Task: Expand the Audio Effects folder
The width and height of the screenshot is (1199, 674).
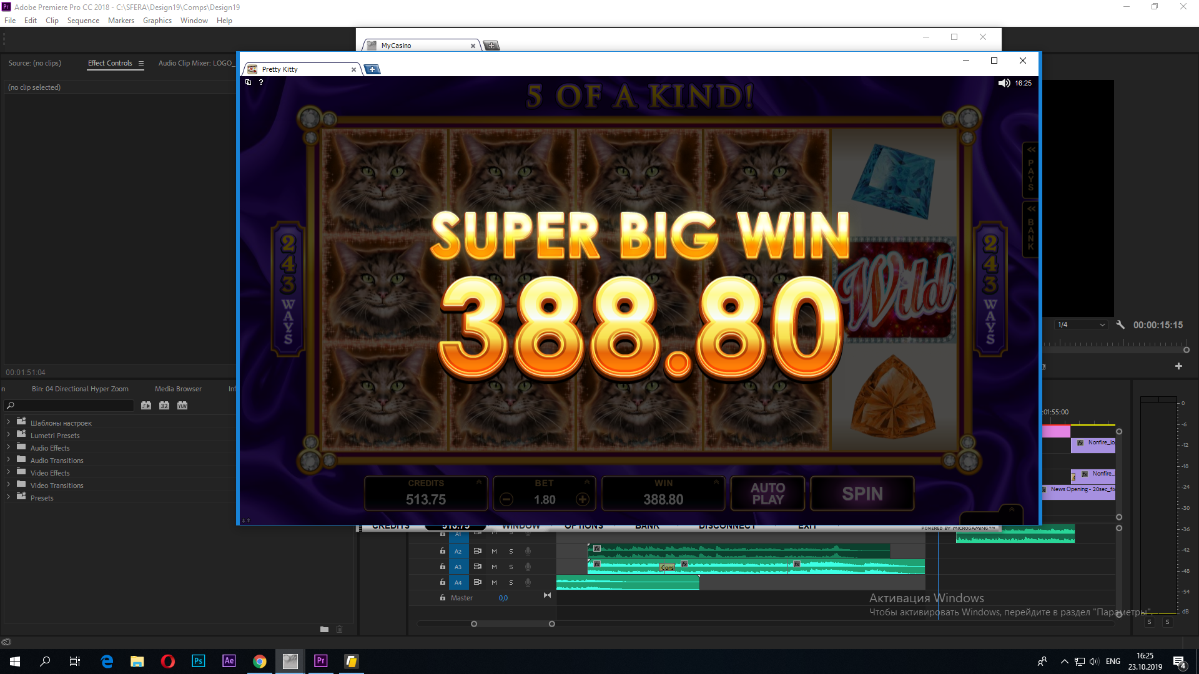Action: point(8,447)
